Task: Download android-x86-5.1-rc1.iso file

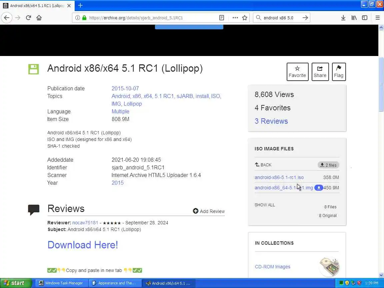Action: pyautogui.click(x=279, y=177)
